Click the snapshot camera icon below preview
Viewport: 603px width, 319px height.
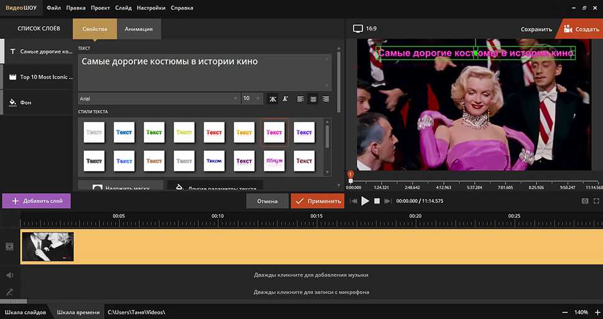(x=584, y=201)
